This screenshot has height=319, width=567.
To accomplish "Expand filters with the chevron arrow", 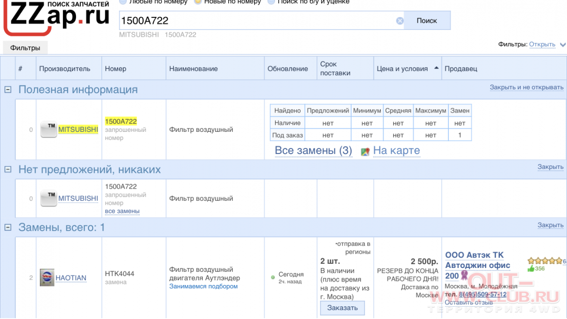I will [x=562, y=45].
